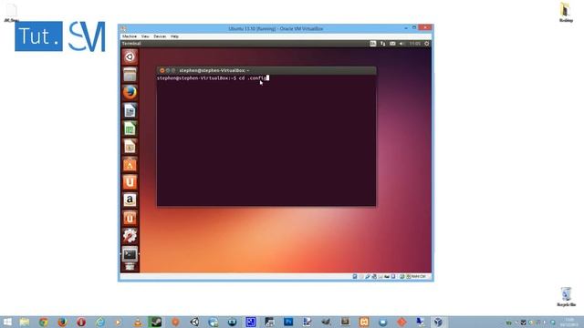Viewport: 584px width, 328px height.
Task: Open Opera from the Windows taskbar
Action: (x=81, y=322)
